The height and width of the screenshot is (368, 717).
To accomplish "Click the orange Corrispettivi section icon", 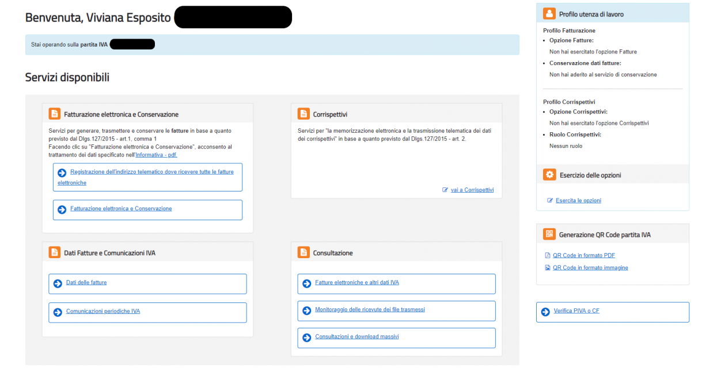I will point(304,114).
